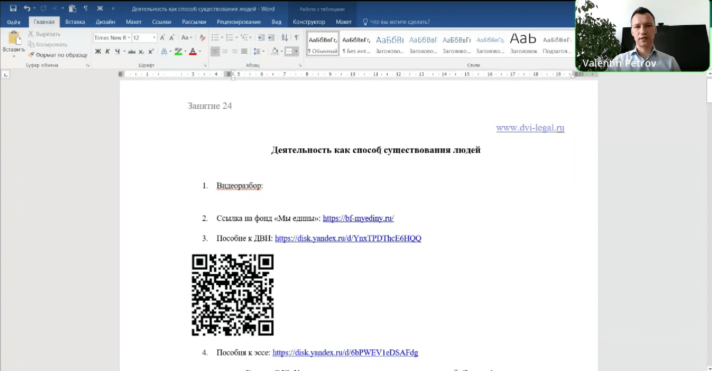Click the Valentin Petrov video thumbnail

click(x=642, y=36)
